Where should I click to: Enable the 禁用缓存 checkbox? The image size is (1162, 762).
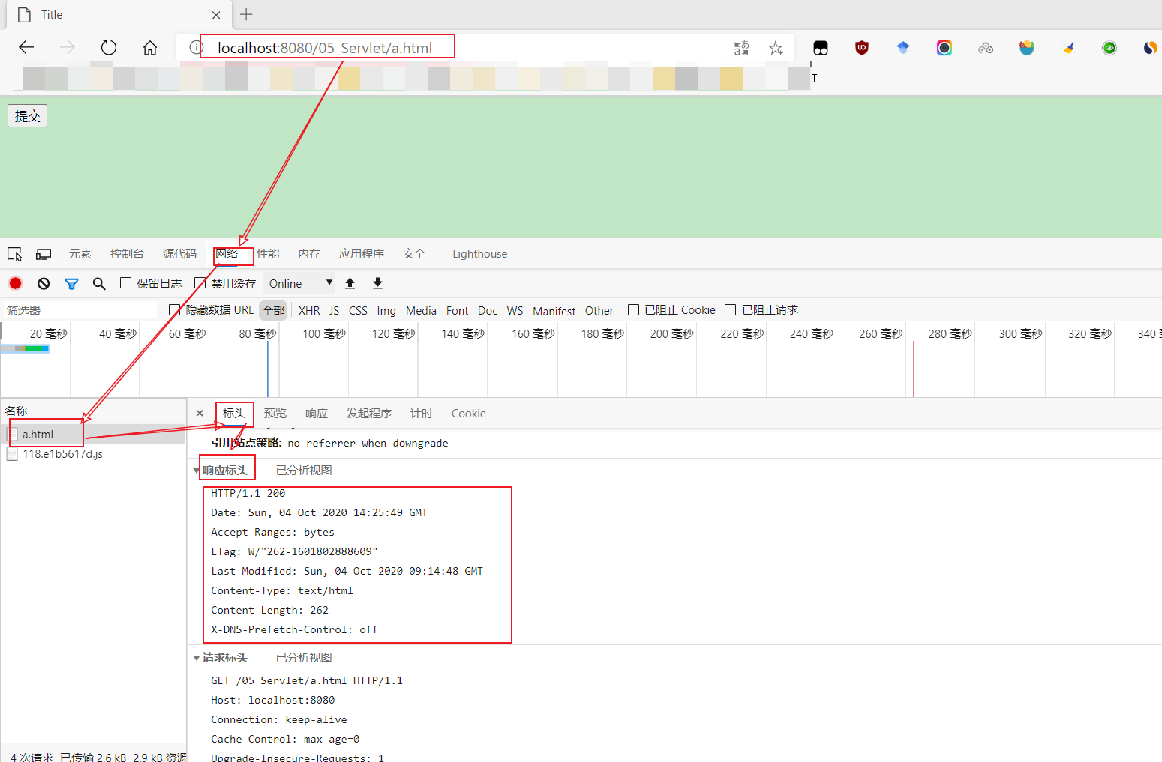[200, 282]
